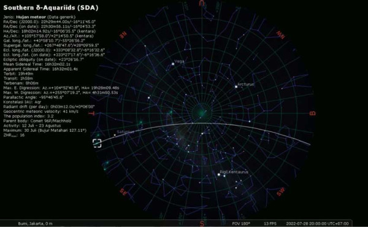Viewport: 368px width, 227px height.
Task: Click the "13 FPS" status entry
Action: point(270,223)
